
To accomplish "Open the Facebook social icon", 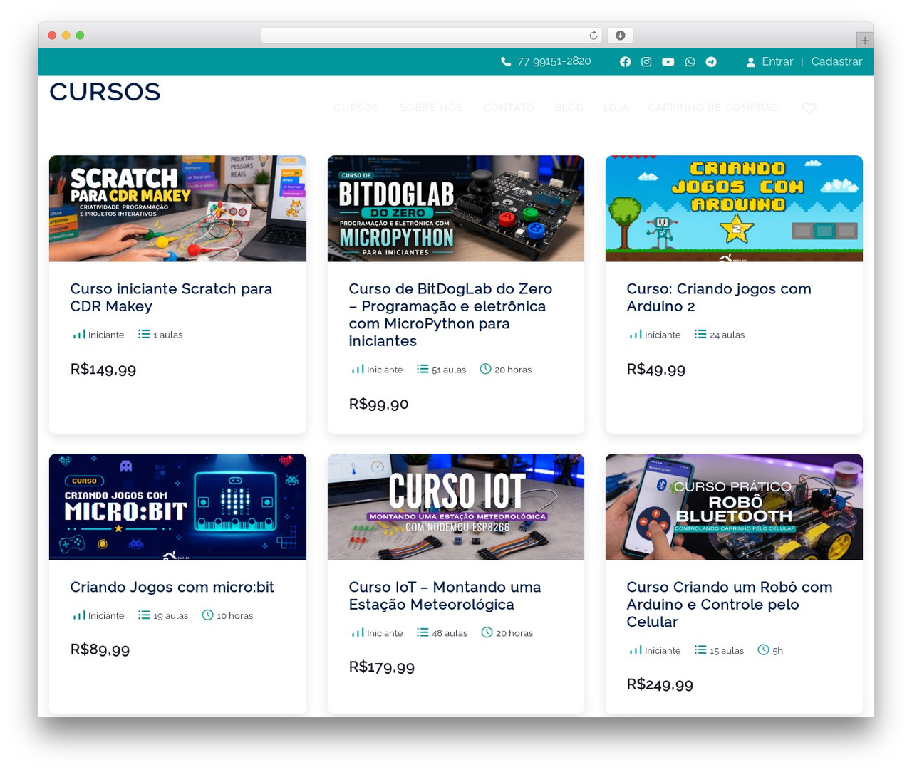I will (625, 62).
